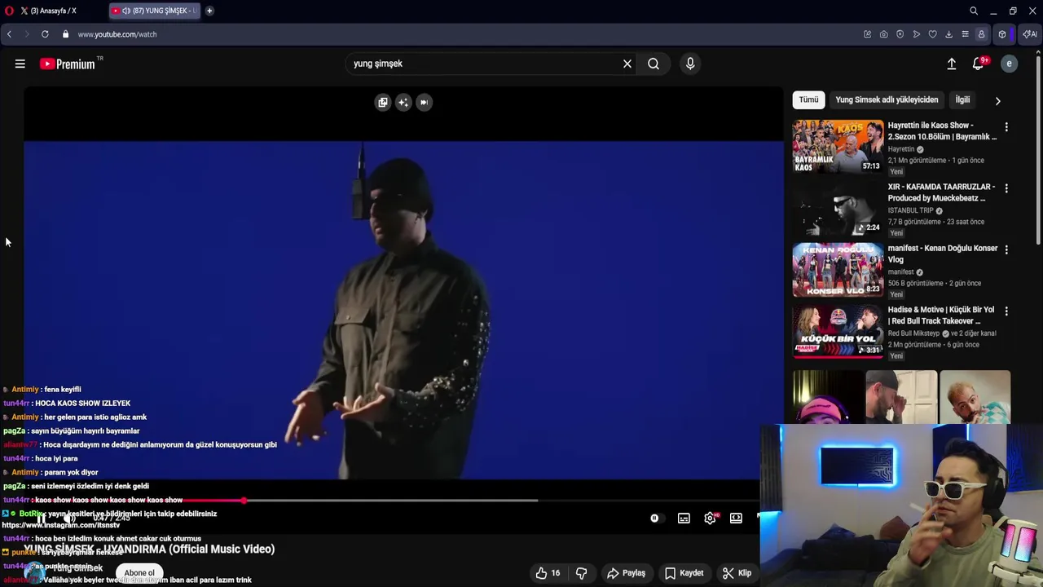Open subtitles/captions in player controls
Screen dimensions: 1043x587
tap(684, 519)
